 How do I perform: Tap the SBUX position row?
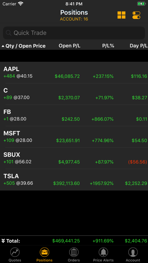click(74, 158)
